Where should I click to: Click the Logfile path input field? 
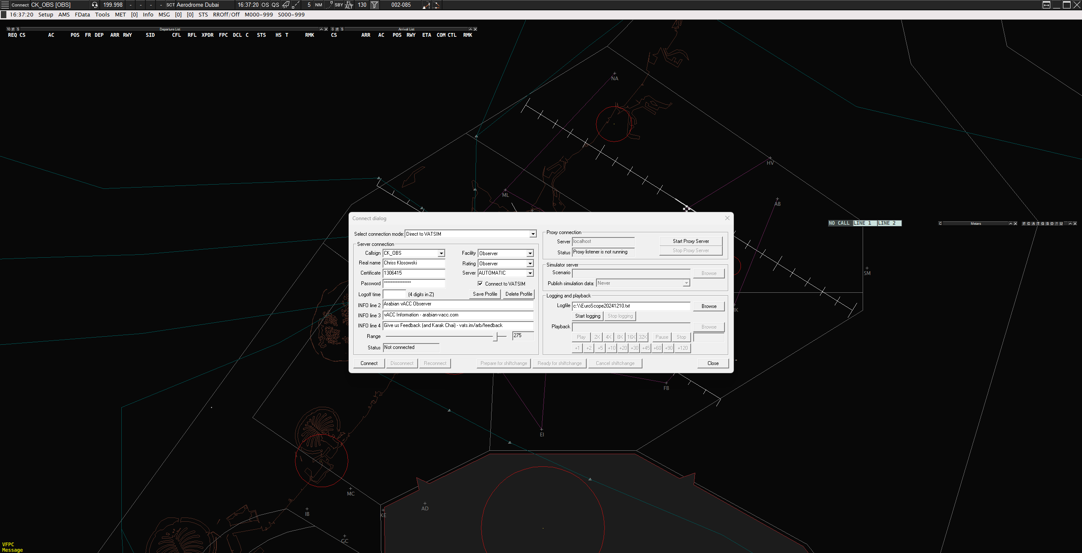[x=631, y=306]
